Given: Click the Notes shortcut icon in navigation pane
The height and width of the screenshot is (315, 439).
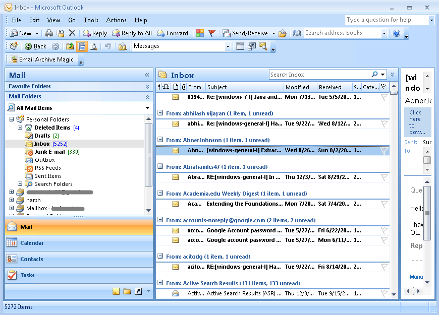Looking at the screenshot, I should [116, 291].
